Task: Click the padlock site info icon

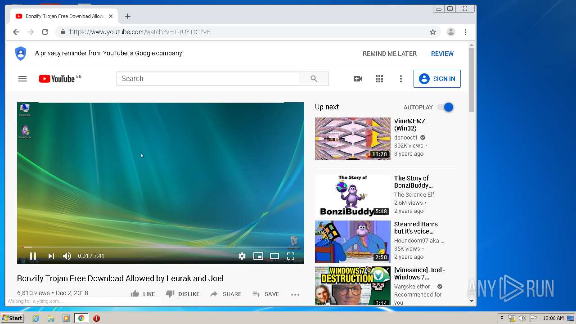Action: 63,32
